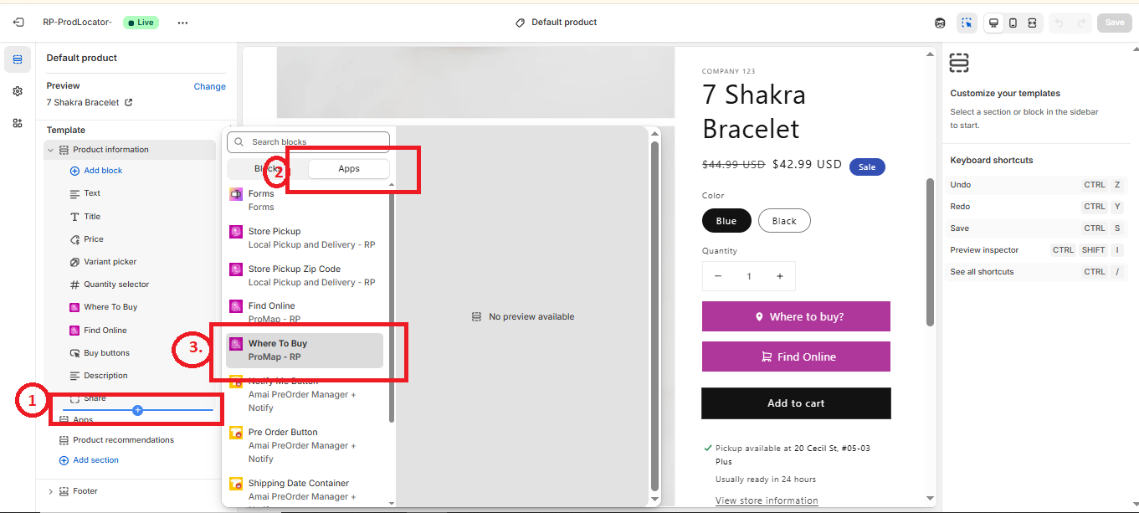
Task: Switch to the Apps tab
Action: coord(349,169)
